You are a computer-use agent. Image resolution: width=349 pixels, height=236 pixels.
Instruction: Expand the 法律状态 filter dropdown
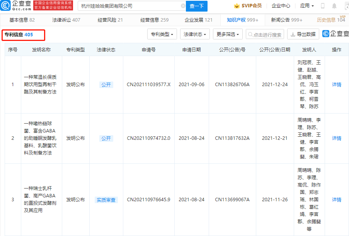pos(195,34)
